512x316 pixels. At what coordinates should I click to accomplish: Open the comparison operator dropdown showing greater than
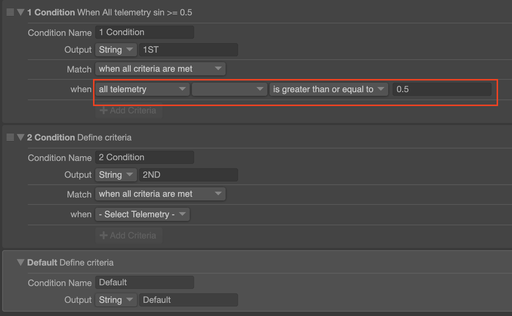(x=328, y=89)
